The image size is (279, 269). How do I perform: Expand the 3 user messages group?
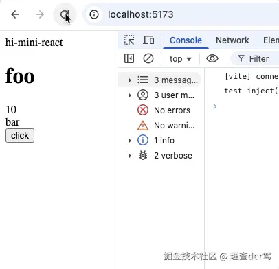(130, 95)
